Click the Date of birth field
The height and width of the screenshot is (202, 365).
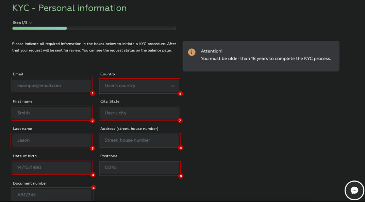pos(52,168)
